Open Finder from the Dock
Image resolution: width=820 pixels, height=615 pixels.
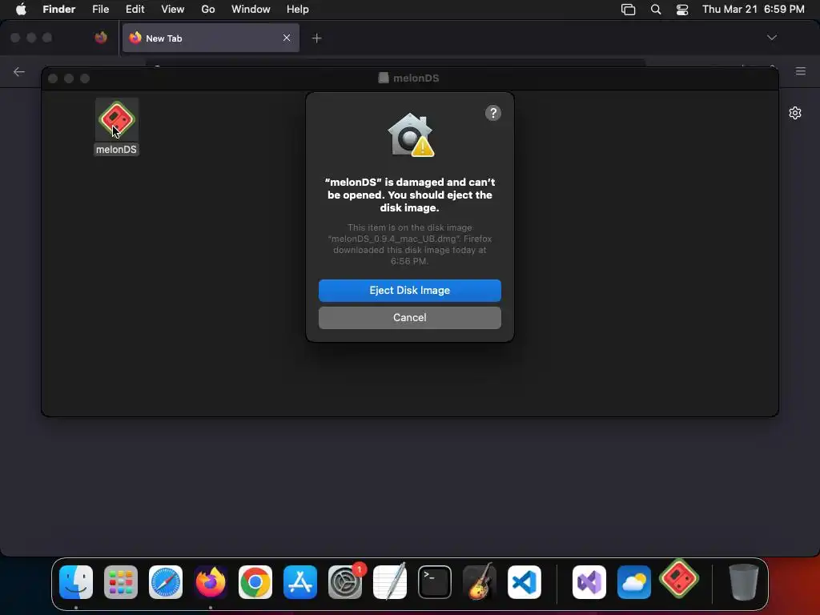point(76,582)
